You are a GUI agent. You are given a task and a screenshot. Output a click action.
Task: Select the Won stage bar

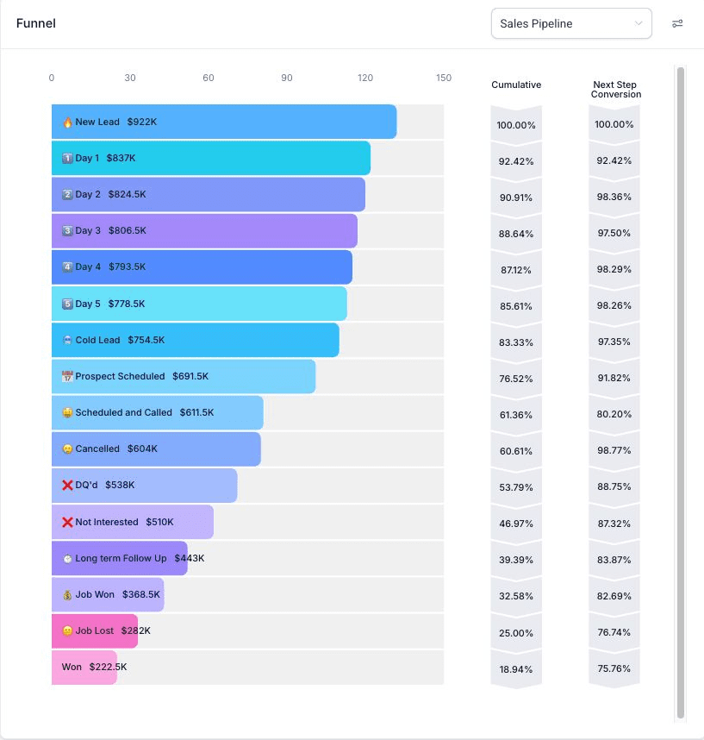[x=82, y=667]
